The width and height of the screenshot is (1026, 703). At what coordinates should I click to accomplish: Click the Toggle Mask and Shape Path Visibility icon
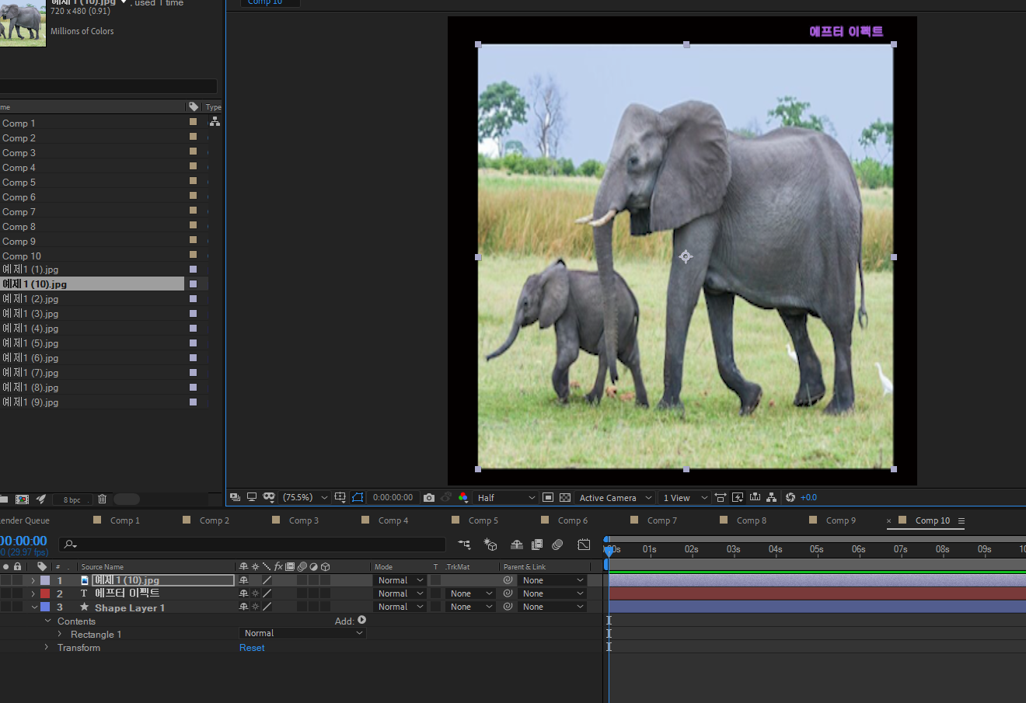pos(358,498)
